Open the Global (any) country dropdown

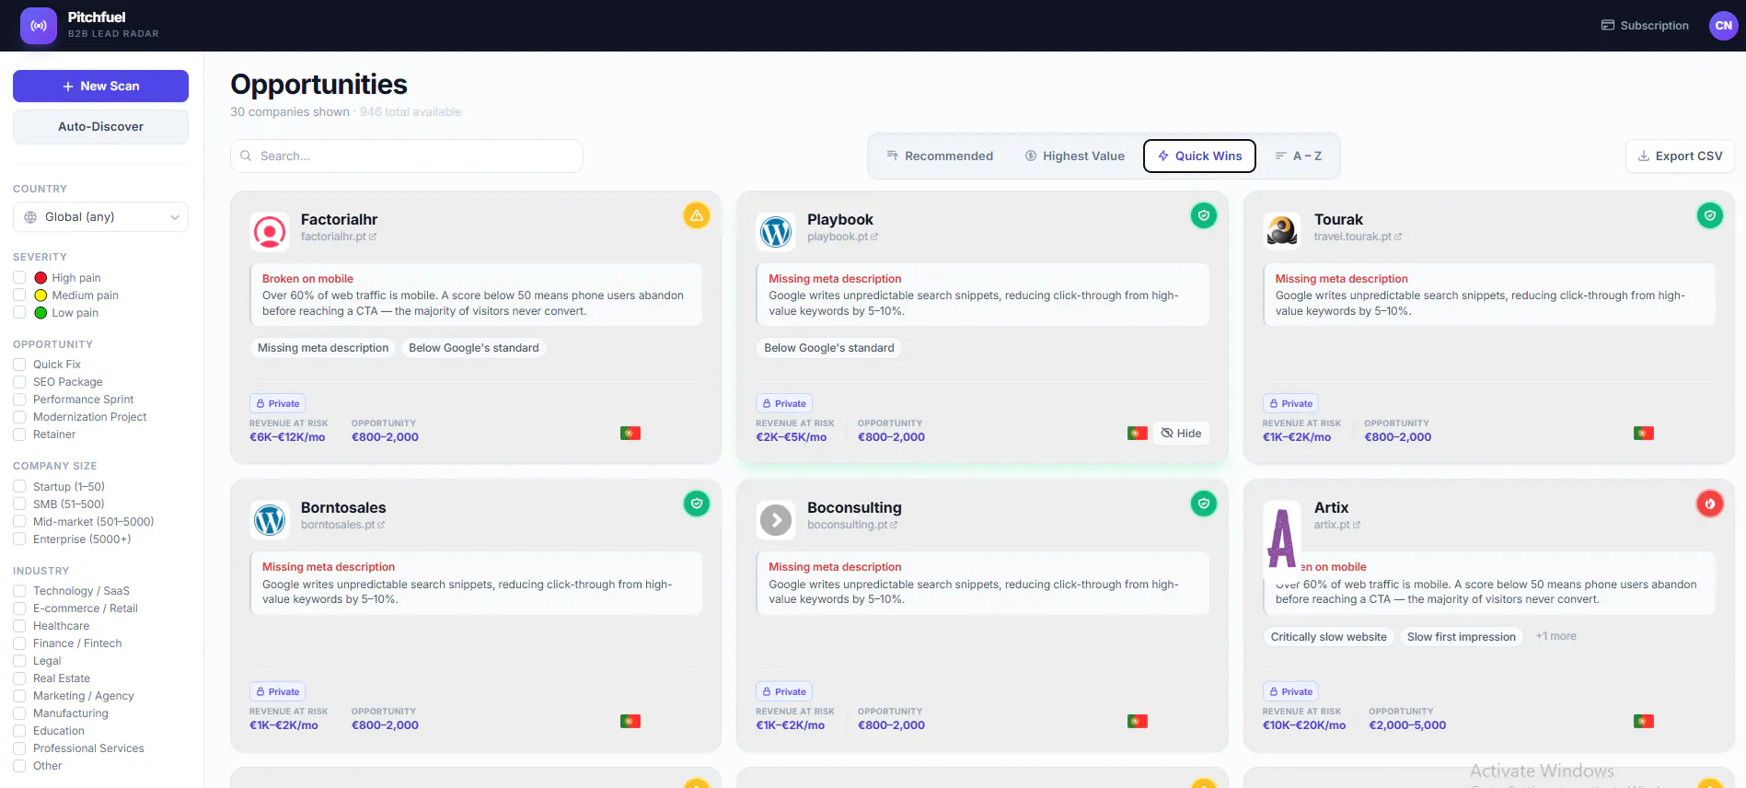point(100,217)
